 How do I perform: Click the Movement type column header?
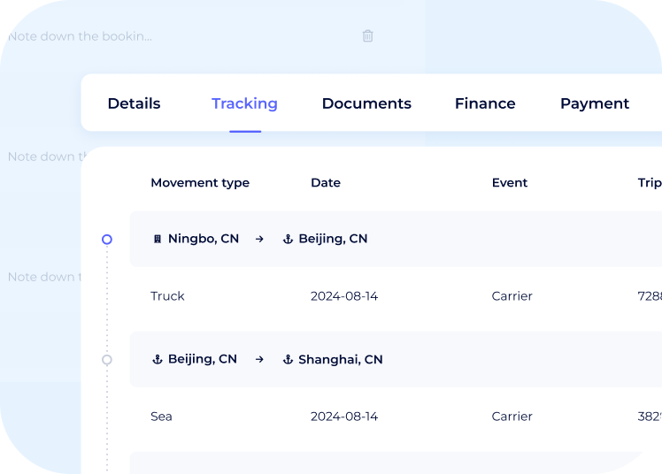[x=200, y=183]
